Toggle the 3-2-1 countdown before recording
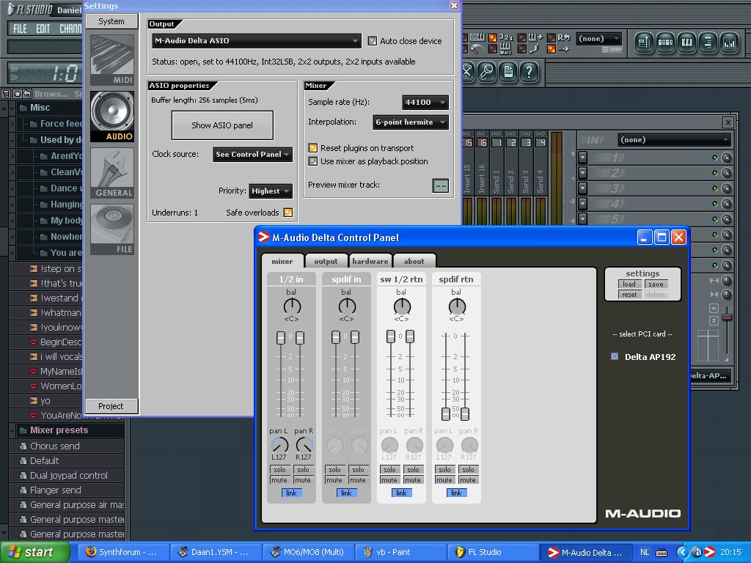751x563 pixels. click(501, 38)
